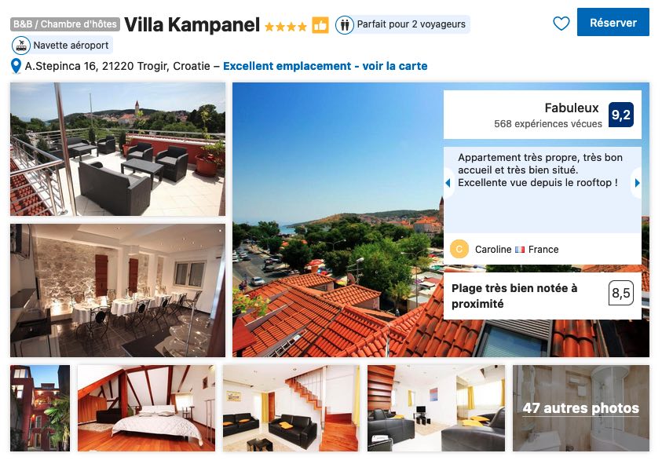The image size is (662, 464).
Task: Open the red building exterior thumbnail
Action: [40, 408]
